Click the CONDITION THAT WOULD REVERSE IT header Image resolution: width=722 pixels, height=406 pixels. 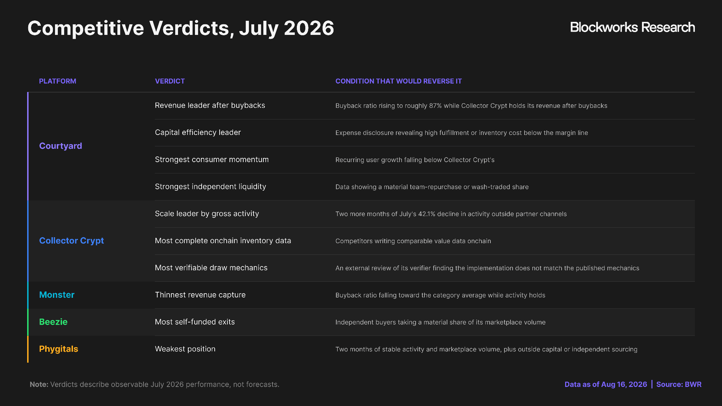point(398,81)
